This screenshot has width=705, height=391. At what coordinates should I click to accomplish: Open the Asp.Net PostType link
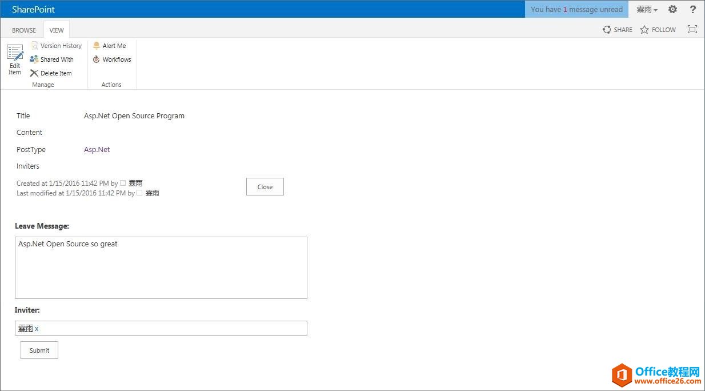click(97, 149)
